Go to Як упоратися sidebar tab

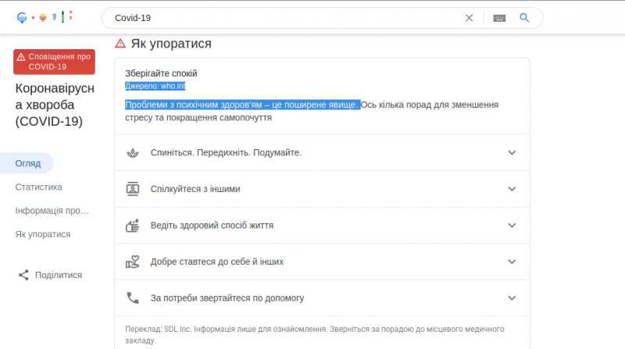pos(43,234)
